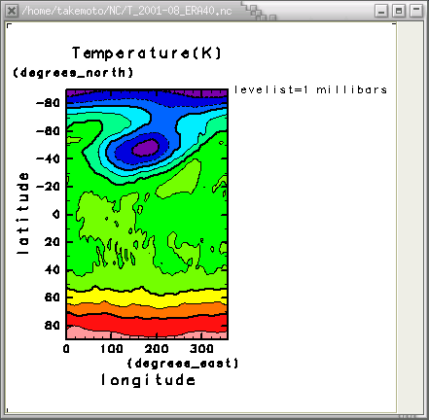Click the degrees_north units label

pyautogui.click(x=73, y=72)
